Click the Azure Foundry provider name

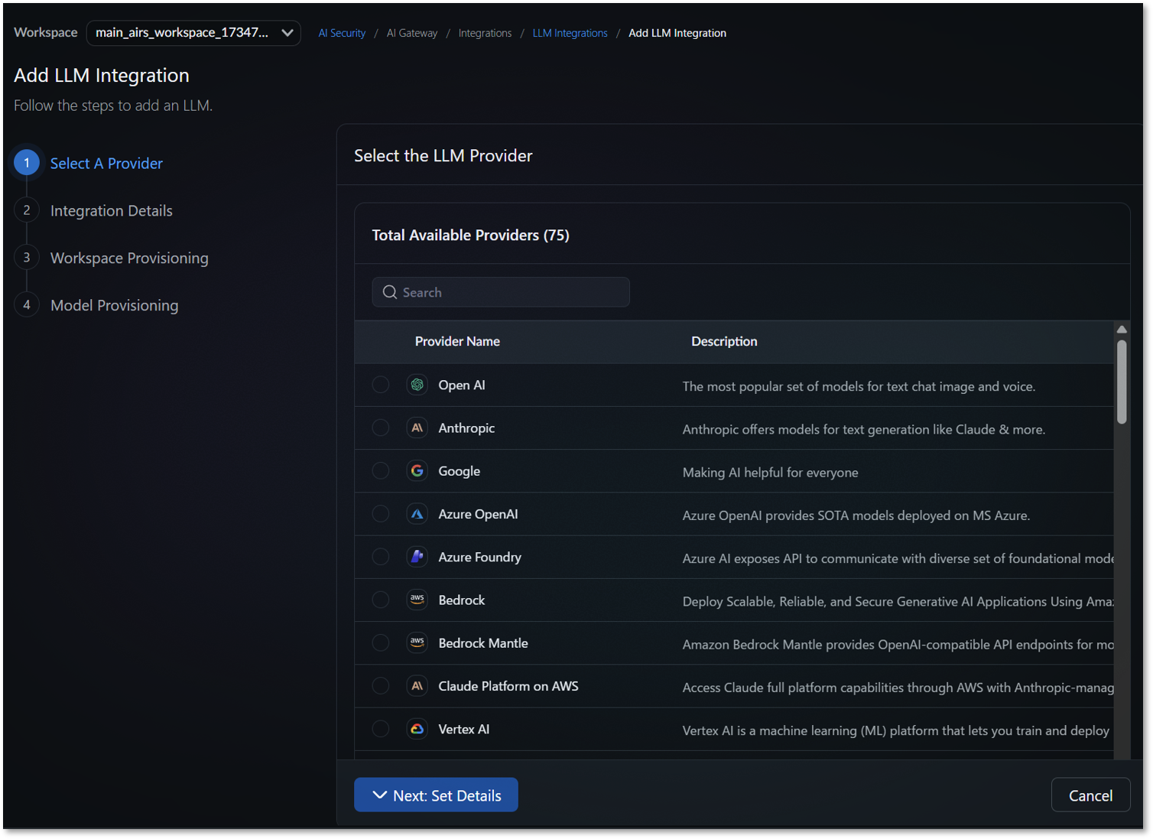point(479,557)
